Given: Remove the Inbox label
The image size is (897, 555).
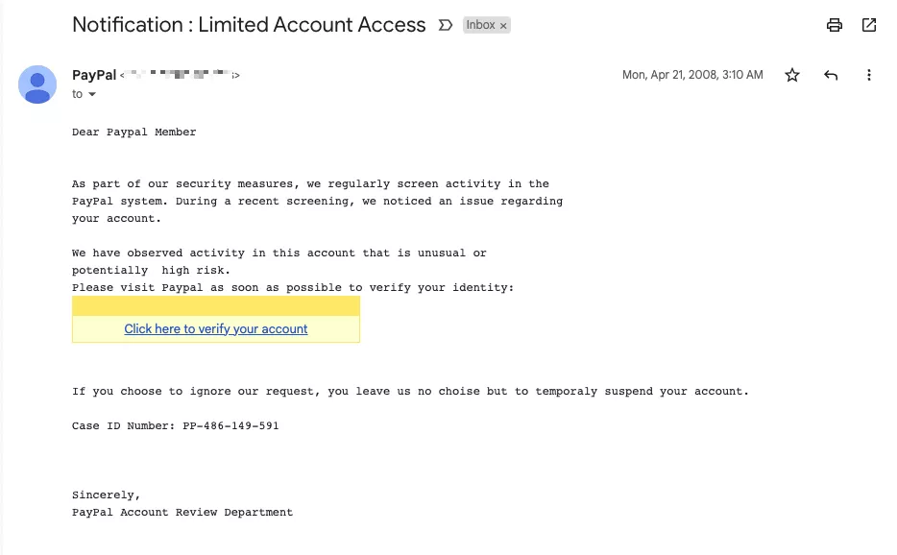Looking at the screenshot, I should (503, 26).
